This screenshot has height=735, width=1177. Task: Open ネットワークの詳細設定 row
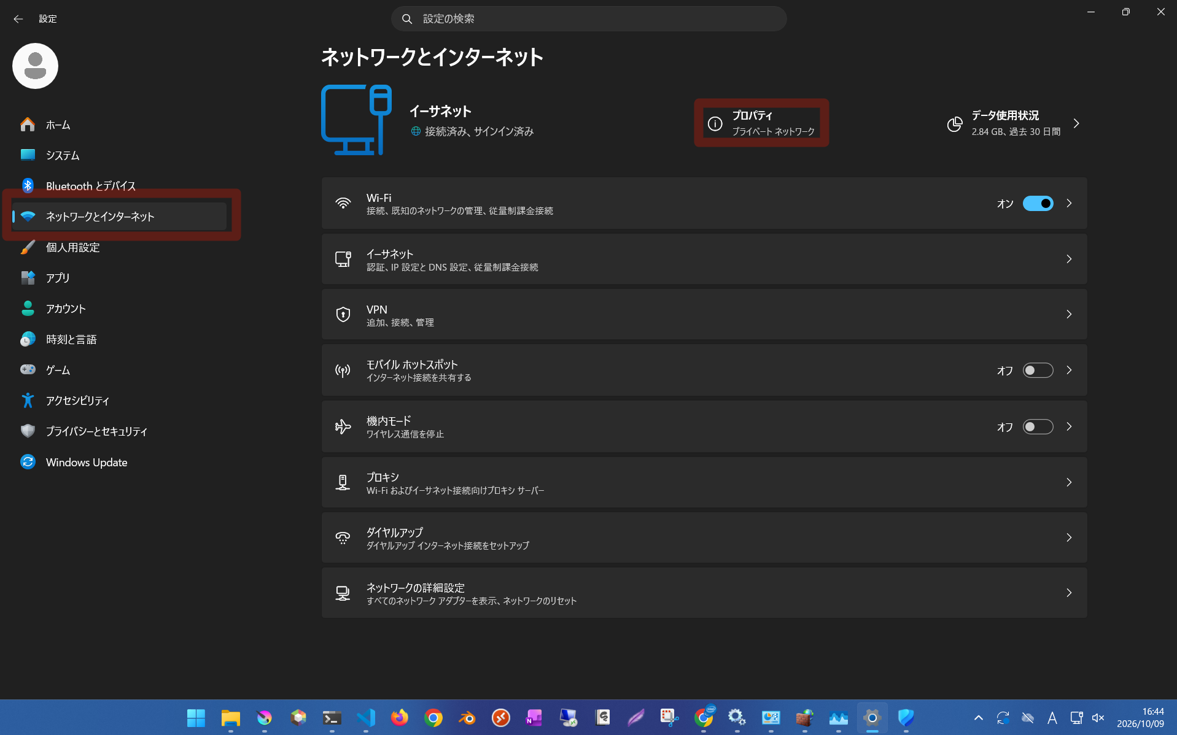tap(704, 593)
